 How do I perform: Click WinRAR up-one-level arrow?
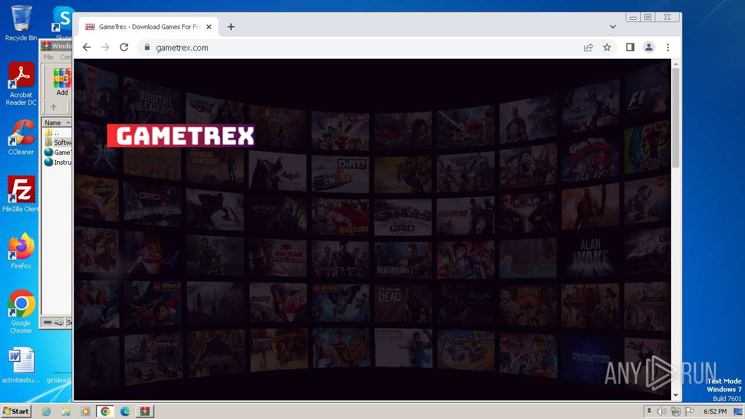54,107
